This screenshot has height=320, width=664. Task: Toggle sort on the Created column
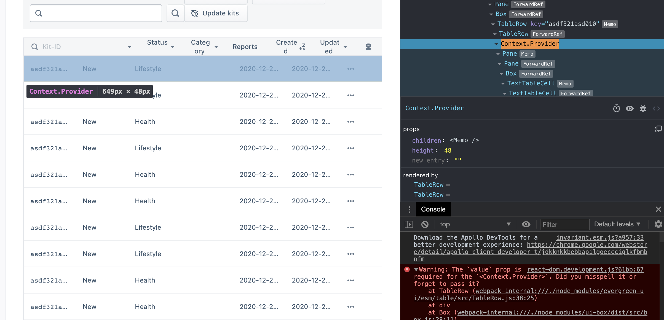pos(302,47)
